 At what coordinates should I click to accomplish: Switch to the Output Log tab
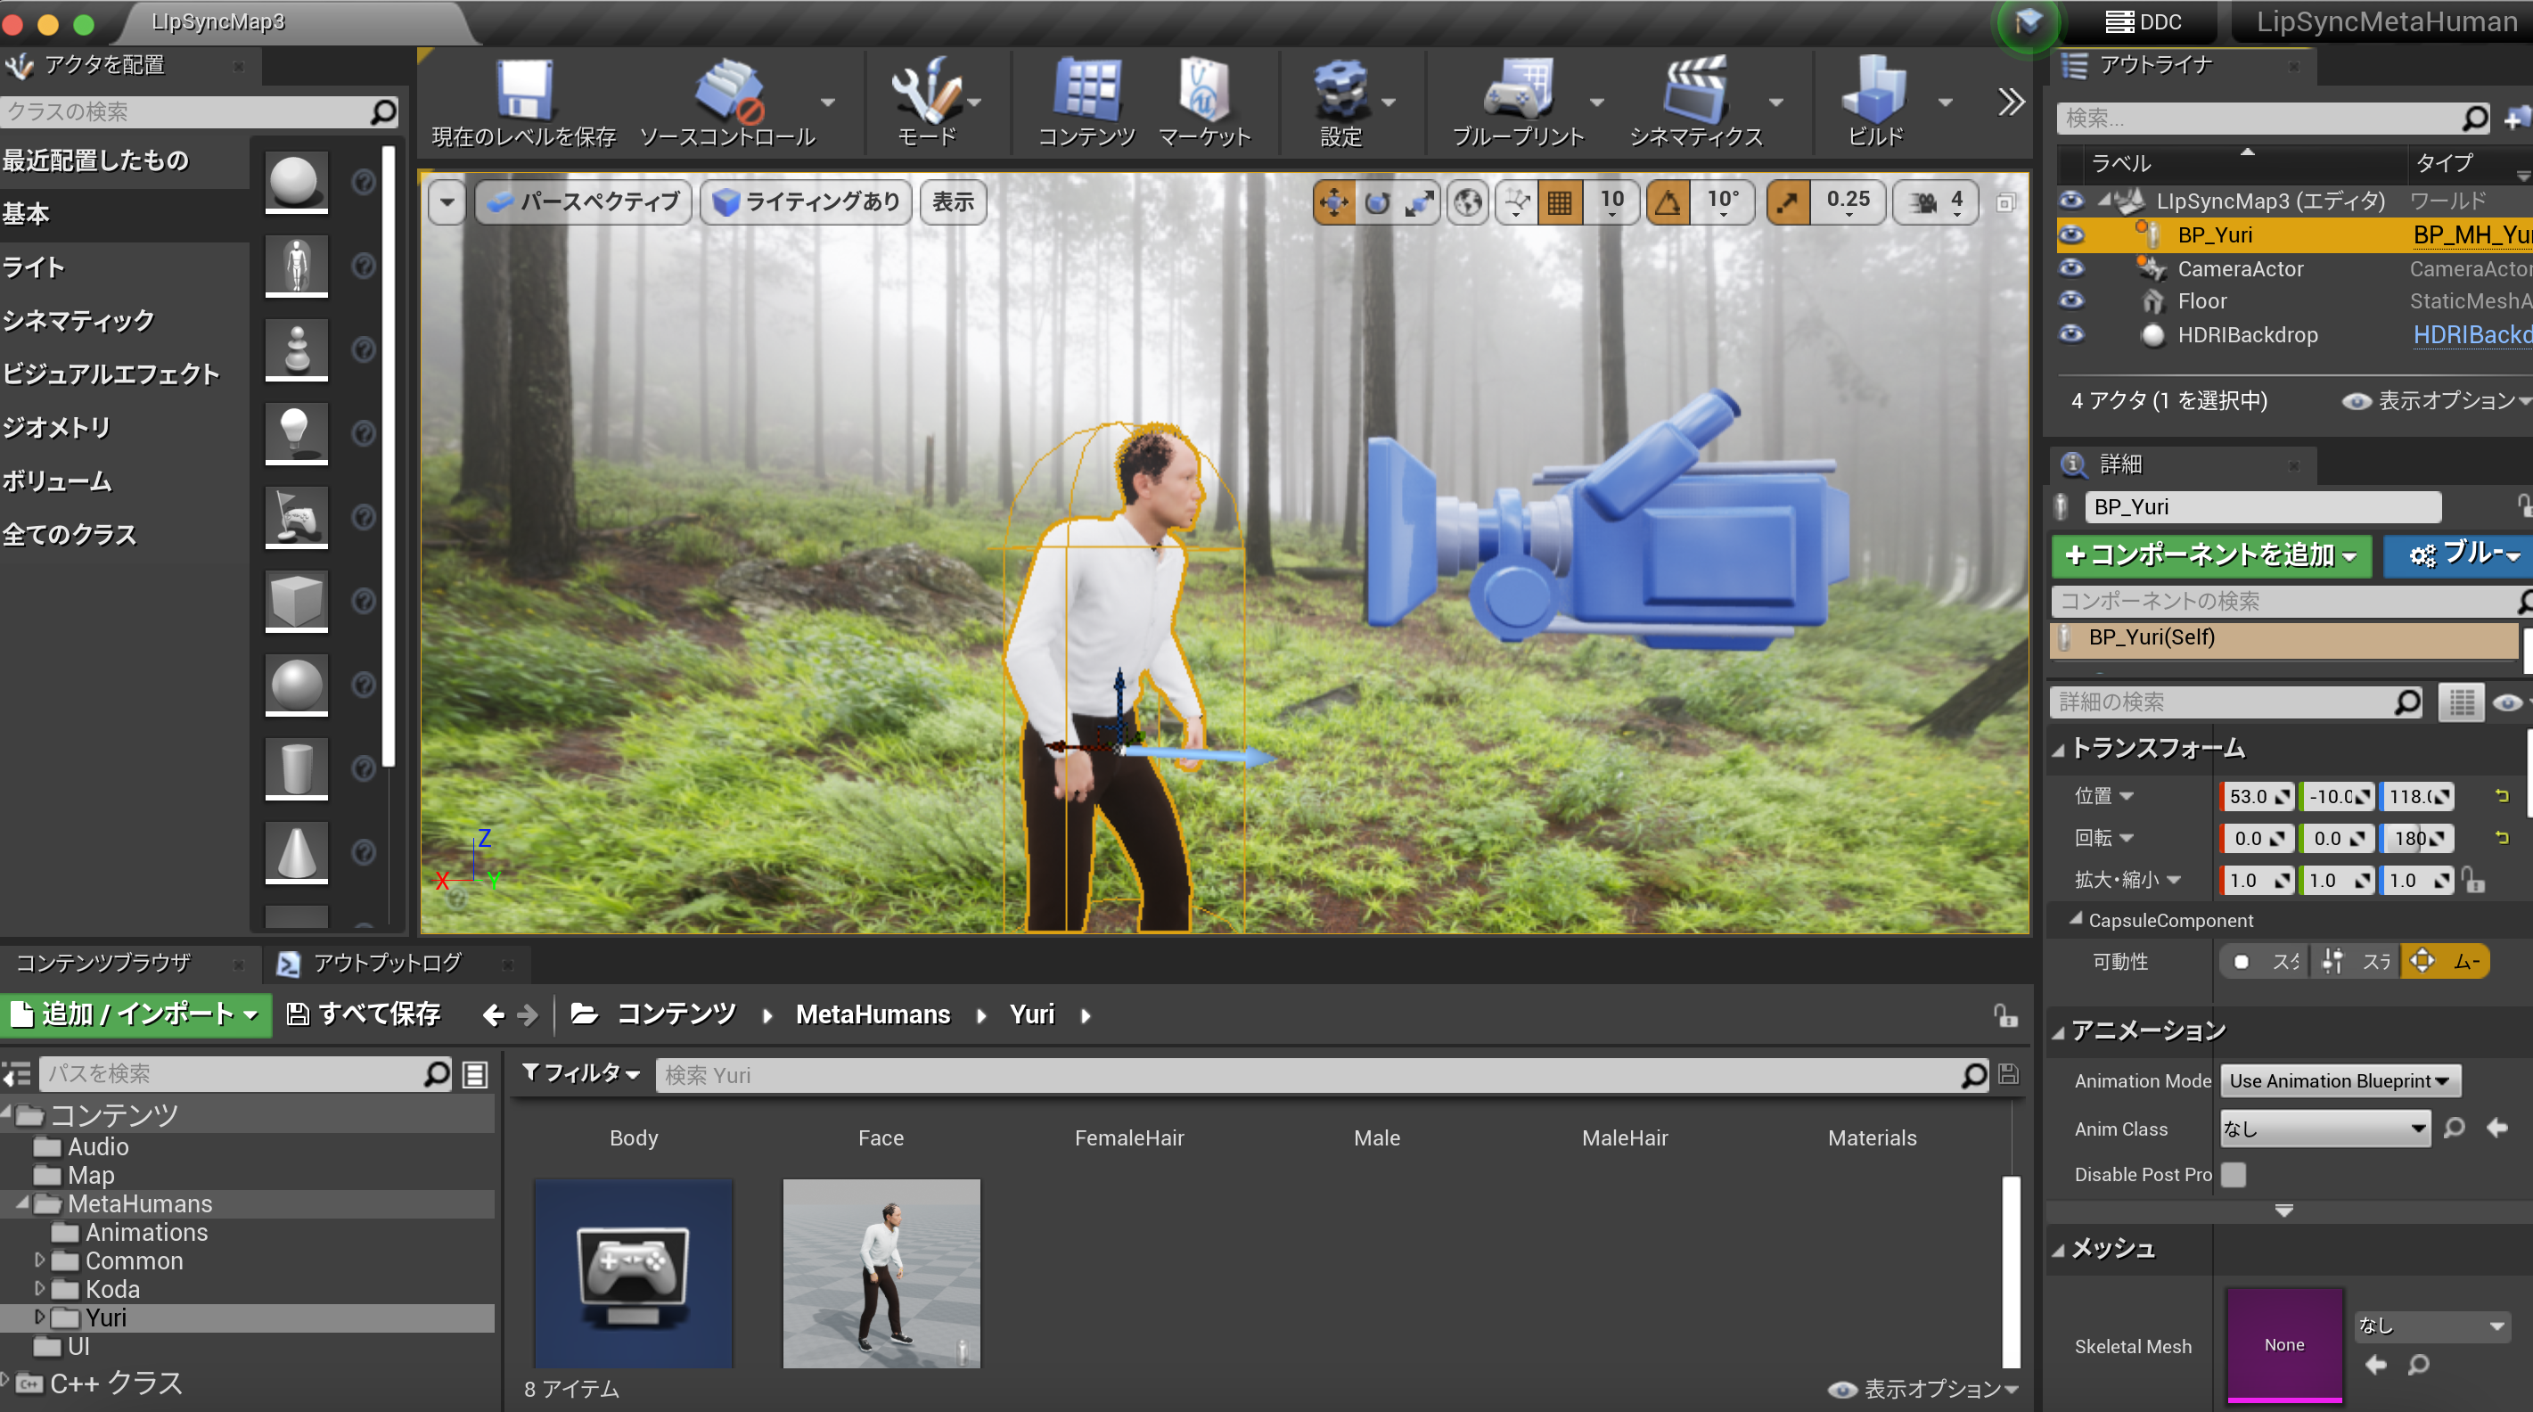pos(385,963)
